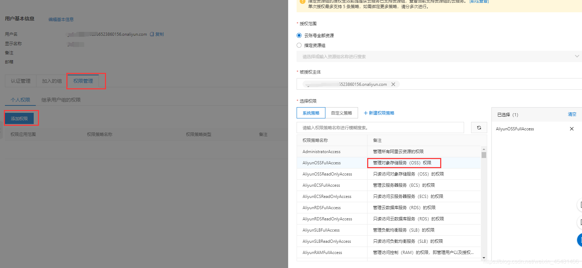Viewport: 582px width, 268px height.
Task: Open 编辑基本信息 link
Action: point(61,20)
